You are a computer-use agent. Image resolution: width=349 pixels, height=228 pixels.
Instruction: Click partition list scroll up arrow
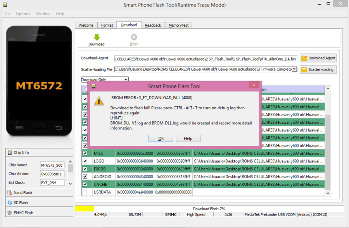(328, 88)
